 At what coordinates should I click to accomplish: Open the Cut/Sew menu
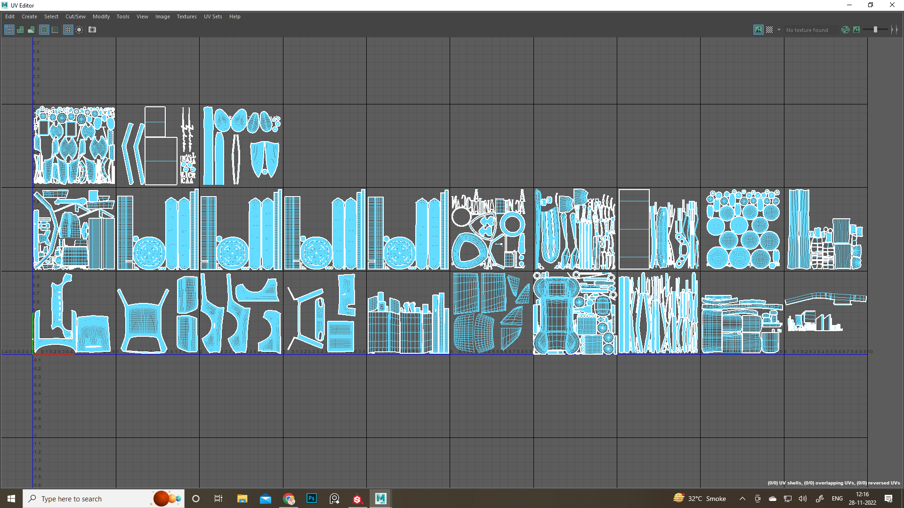click(x=75, y=16)
